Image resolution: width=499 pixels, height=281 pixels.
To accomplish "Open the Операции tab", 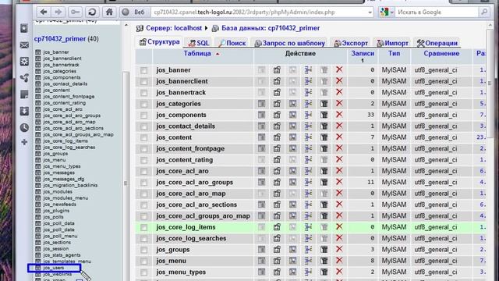I will tap(437, 43).
